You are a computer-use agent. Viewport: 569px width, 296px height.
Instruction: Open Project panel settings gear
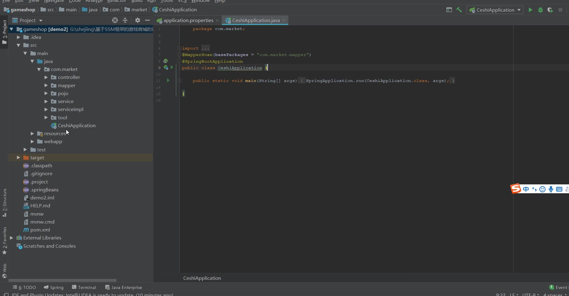click(137, 20)
